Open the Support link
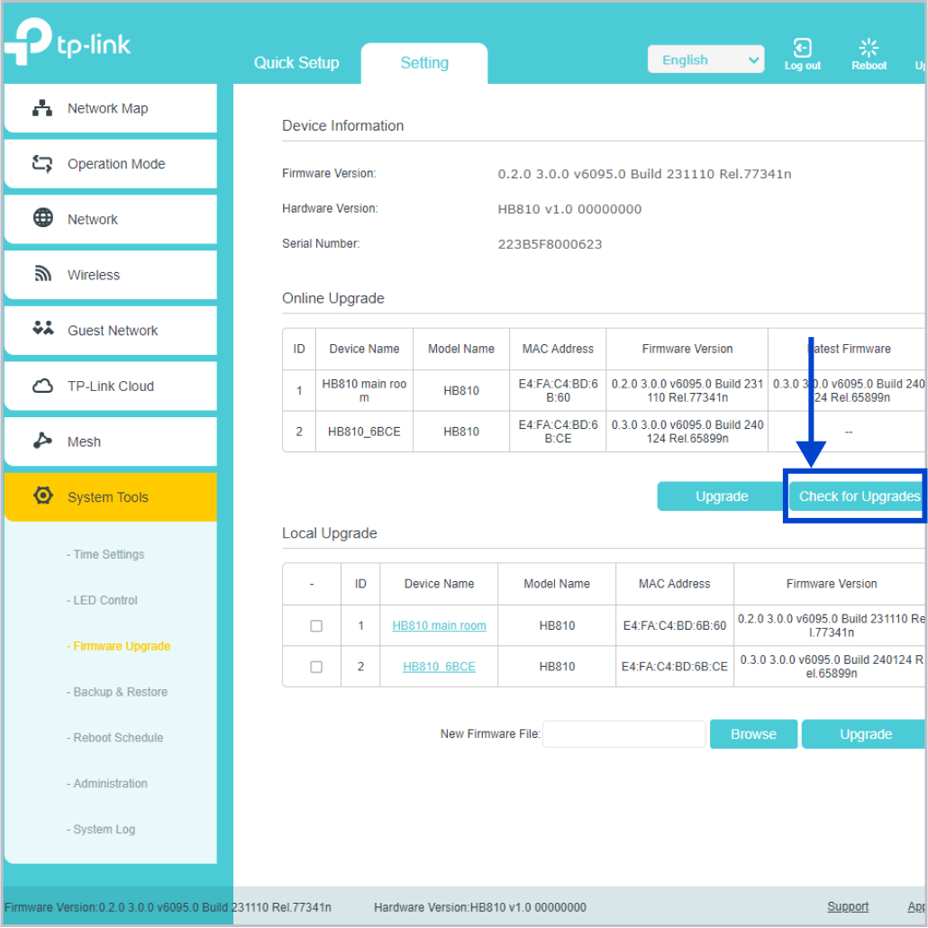 click(x=848, y=906)
